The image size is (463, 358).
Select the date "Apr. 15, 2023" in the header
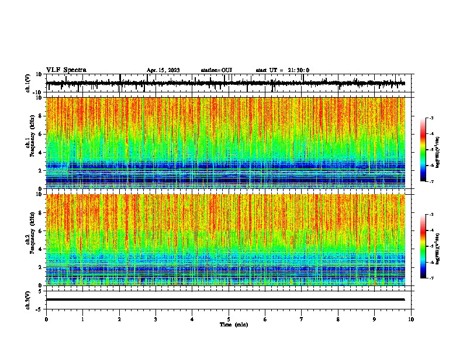[x=163, y=70]
